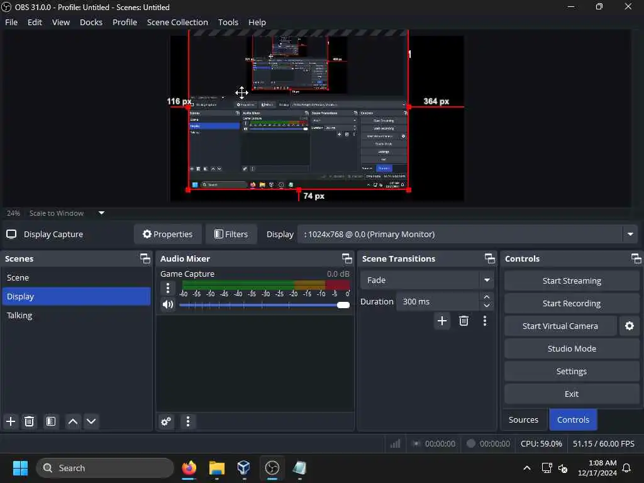Open the notifications bell

pos(627,468)
